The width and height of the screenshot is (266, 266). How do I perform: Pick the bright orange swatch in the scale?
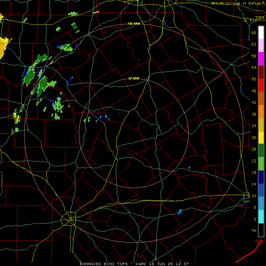261,111
